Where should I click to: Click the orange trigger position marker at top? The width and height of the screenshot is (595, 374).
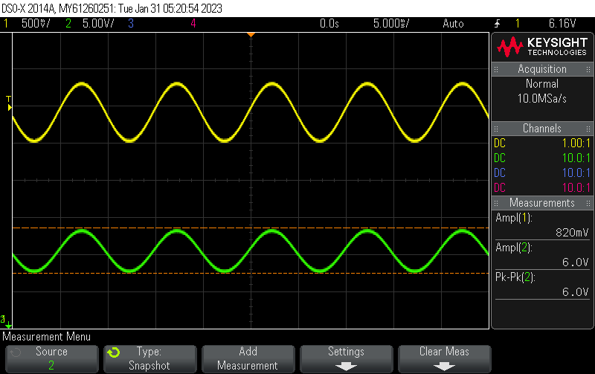(251, 35)
